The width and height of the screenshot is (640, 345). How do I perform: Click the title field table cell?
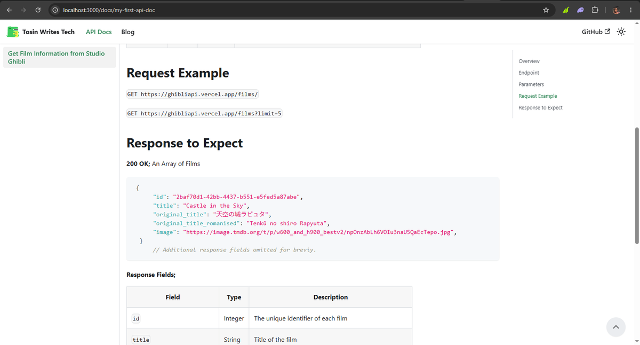(173, 338)
